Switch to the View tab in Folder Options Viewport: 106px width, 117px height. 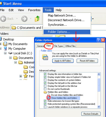click(48, 46)
